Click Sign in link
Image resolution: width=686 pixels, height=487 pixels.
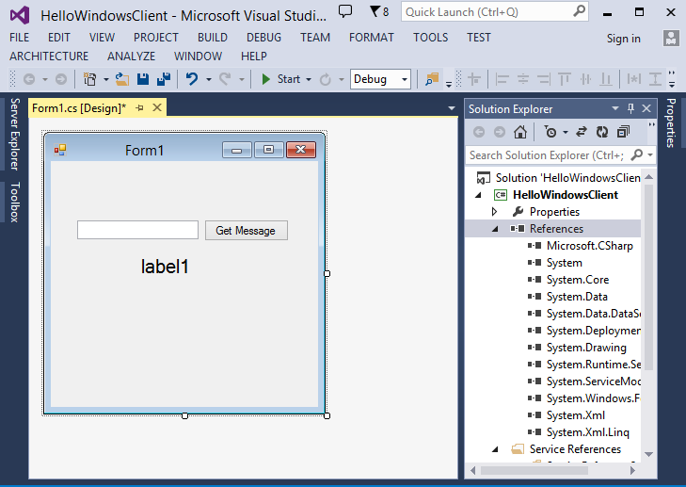[x=624, y=39]
